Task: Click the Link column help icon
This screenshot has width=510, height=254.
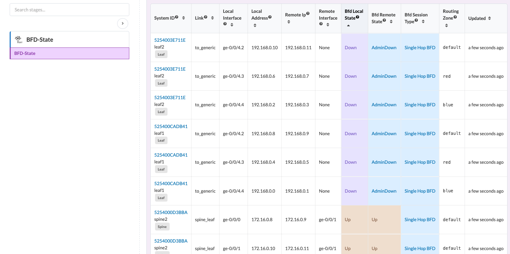Action: [x=206, y=17]
